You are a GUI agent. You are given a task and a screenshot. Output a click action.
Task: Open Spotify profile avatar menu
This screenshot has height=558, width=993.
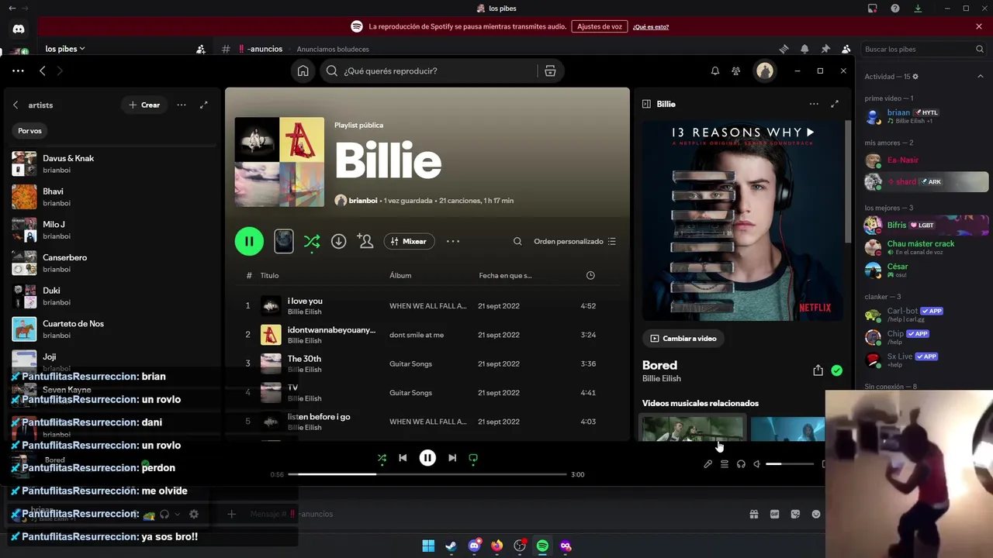765,71
